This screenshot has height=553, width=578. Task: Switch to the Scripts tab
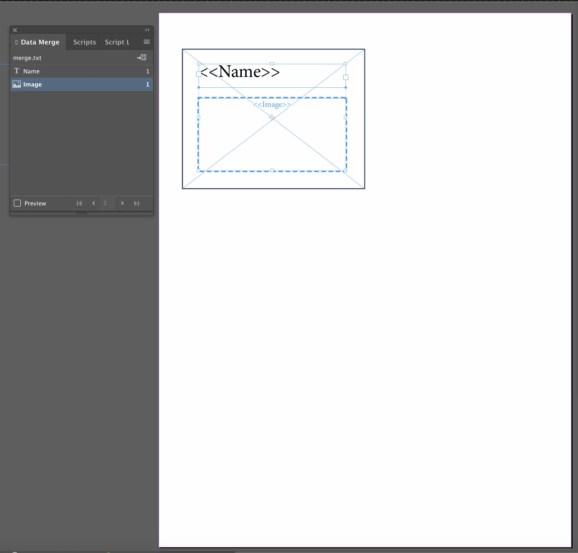tap(84, 42)
